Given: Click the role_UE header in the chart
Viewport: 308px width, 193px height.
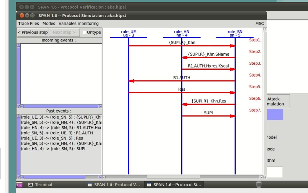Looking at the screenshot, I should 129,33.
